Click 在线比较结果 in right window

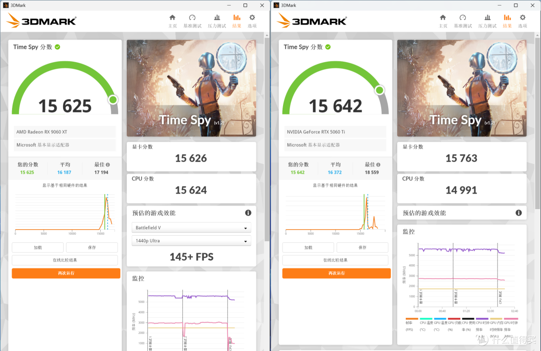[x=335, y=260]
